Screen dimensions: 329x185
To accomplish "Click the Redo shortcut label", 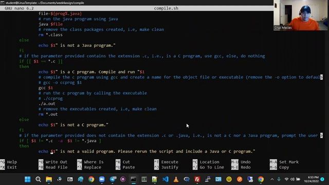I will pyautogui.click(x=246, y=168).
